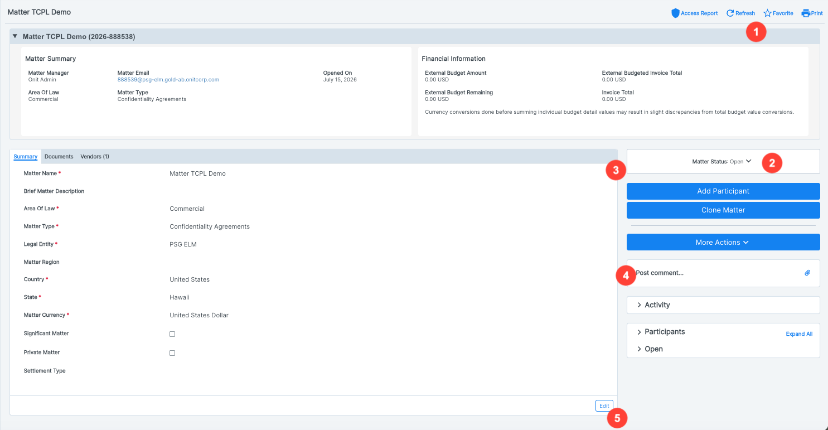This screenshot has height=430, width=828.
Task: Click the 'Onit Admin' Matter Manager value
Action: [x=42, y=80]
